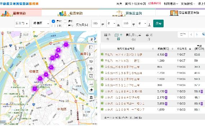Click the start year field showing 109
This screenshot has height=129, width=205.
[96, 23]
